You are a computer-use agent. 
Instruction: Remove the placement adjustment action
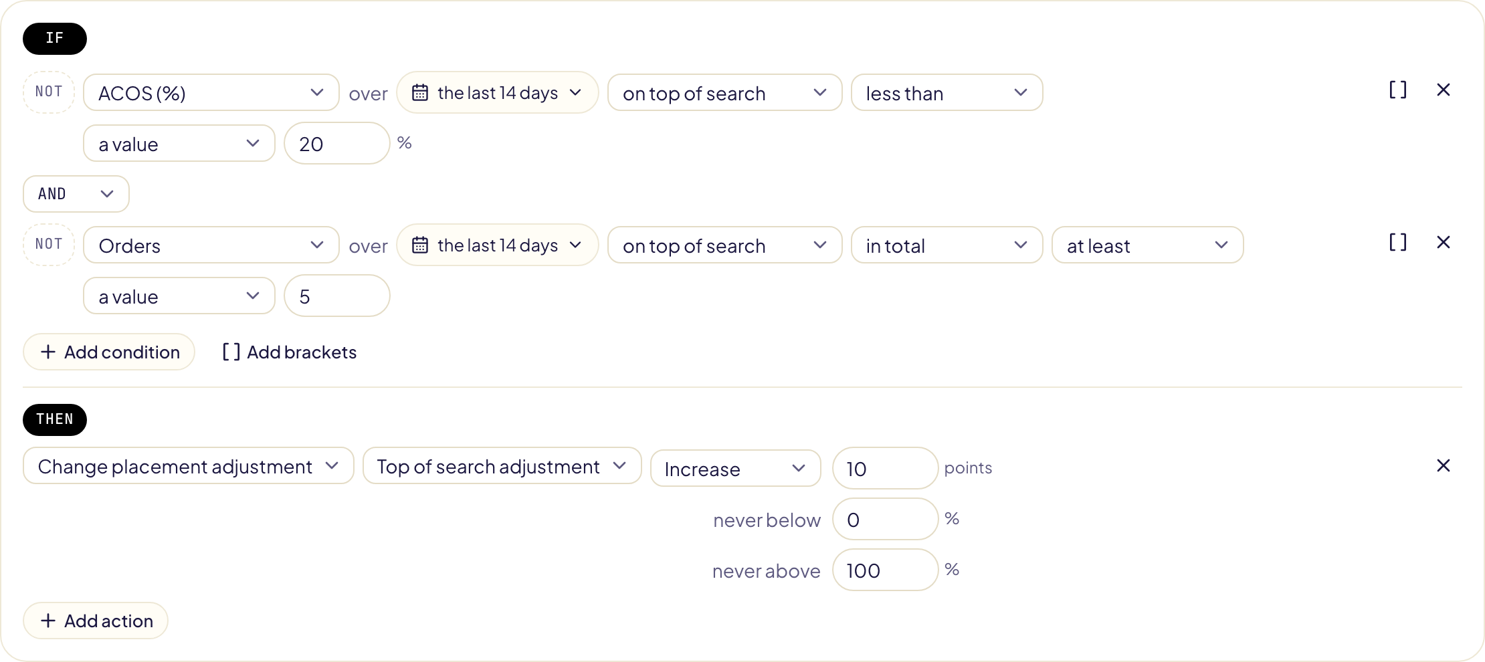(x=1444, y=465)
